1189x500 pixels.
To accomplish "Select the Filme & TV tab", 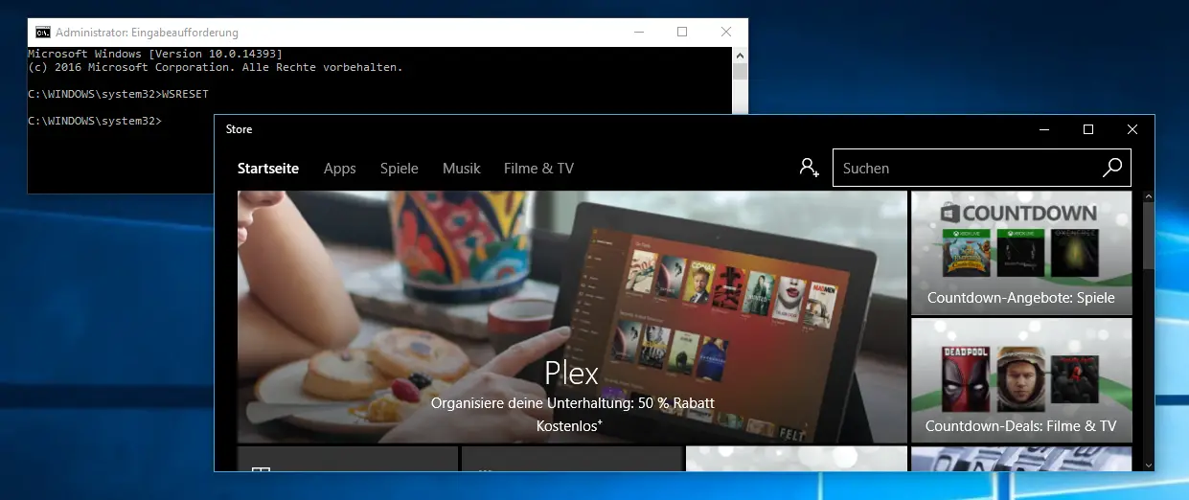I will coord(538,169).
